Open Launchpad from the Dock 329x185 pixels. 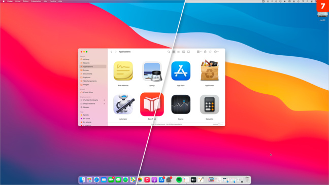[x=89, y=179]
